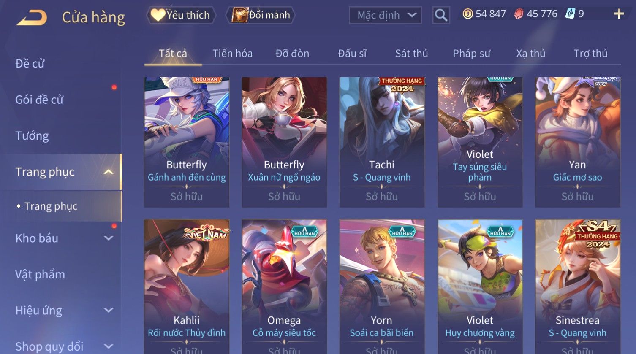Go to Gói đề cử sidebar item

click(x=39, y=100)
